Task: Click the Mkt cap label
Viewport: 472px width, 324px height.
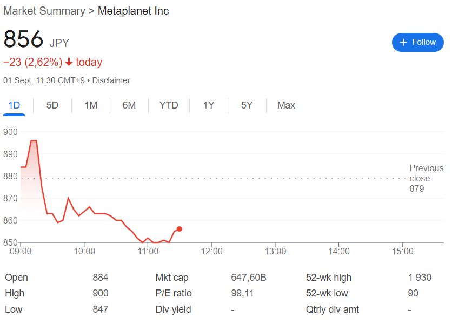Action: [171, 278]
